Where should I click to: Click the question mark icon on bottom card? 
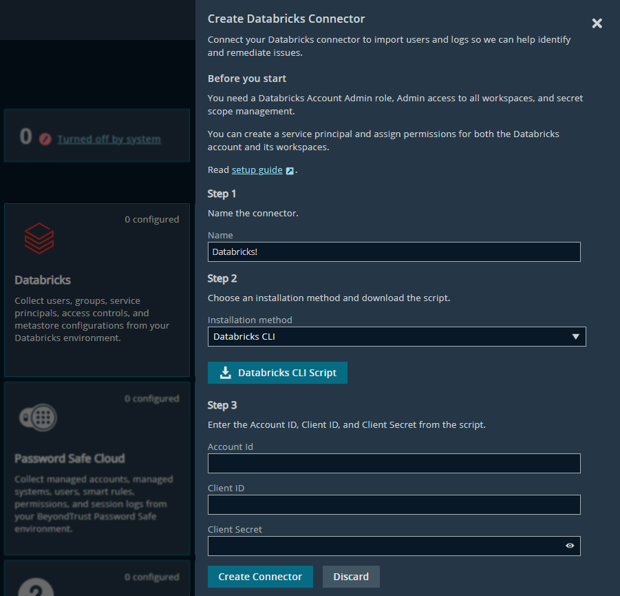point(36,587)
